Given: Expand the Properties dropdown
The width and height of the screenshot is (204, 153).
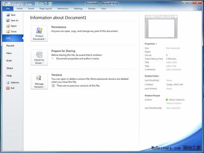Looking at the screenshot, I should (x=151, y=44).
